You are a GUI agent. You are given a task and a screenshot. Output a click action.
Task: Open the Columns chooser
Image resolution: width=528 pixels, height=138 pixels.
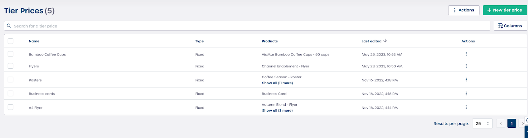[510, 26]
